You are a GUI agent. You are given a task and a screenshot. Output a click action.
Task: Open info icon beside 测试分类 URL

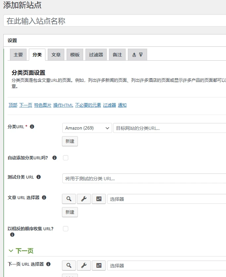(38, 177)
